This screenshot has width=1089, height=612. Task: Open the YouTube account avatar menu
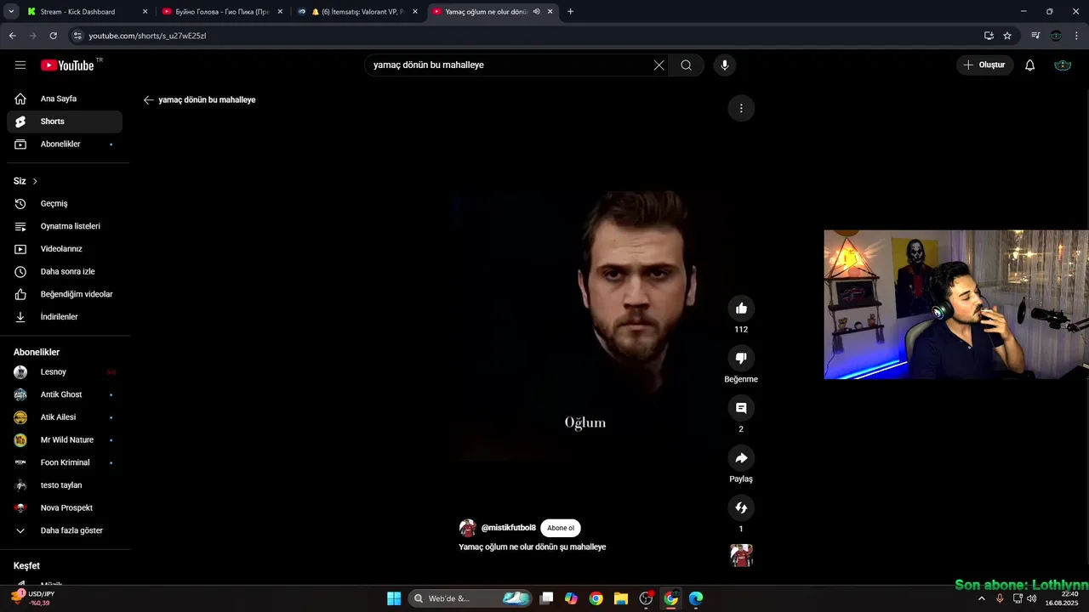(1063, 65)
